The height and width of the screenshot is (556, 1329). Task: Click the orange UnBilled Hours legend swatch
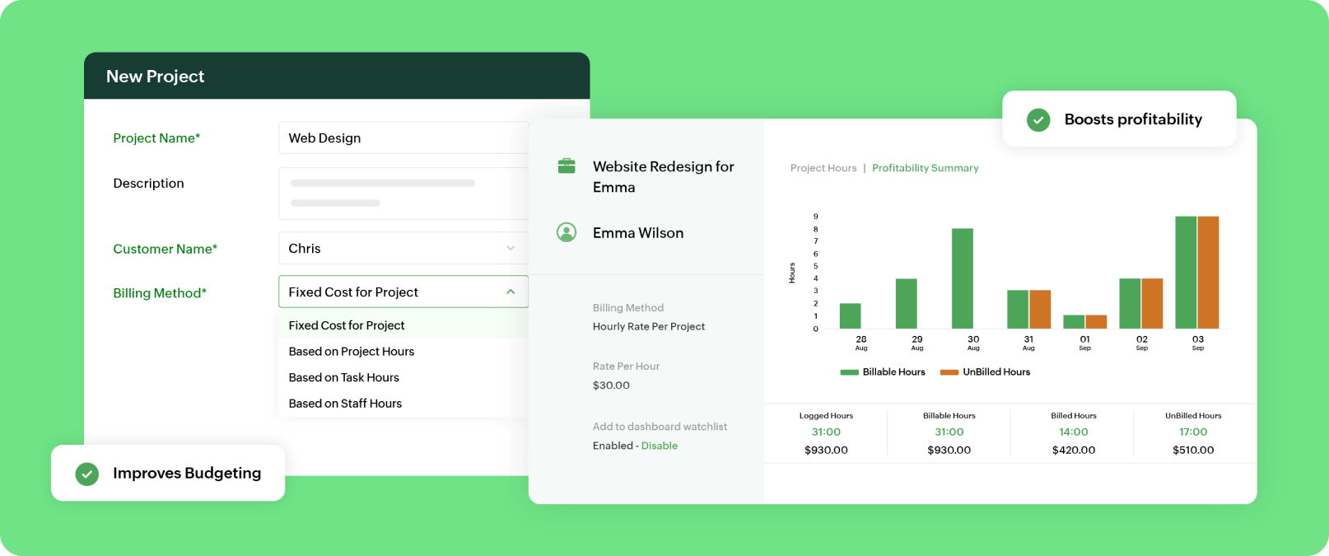(949, 372)
